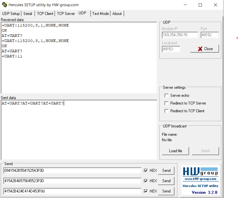Open the Test Mode tab
Image resolution: width=238 pixels, height=198 pixels.
point(101,13)
